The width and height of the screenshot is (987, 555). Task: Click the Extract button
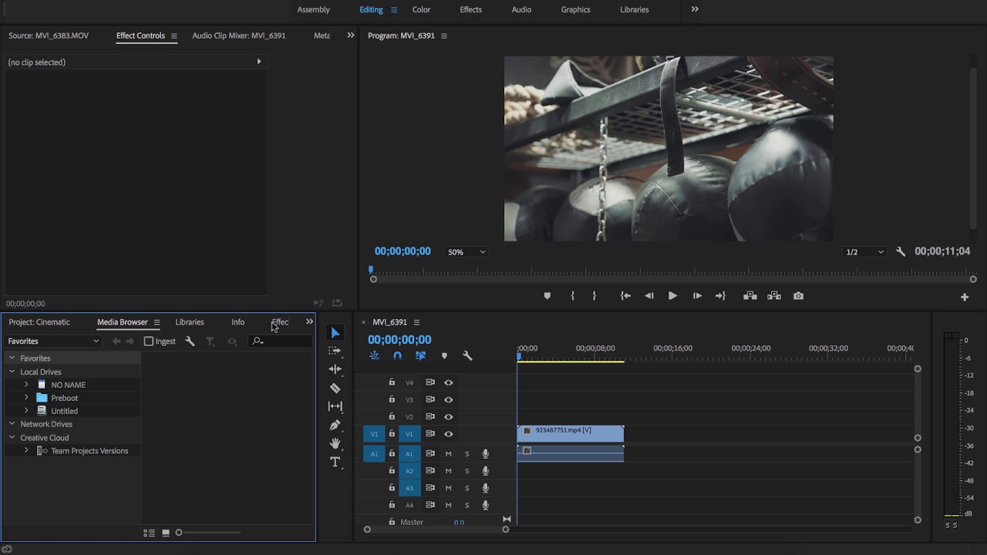(774, 296)
